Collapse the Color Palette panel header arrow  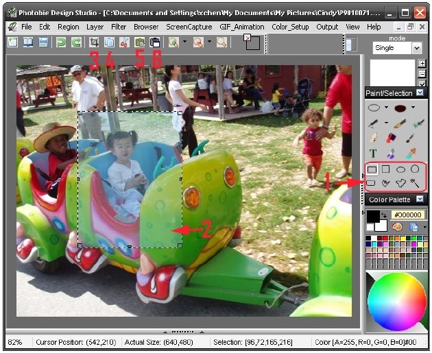[x=420, y=199]
